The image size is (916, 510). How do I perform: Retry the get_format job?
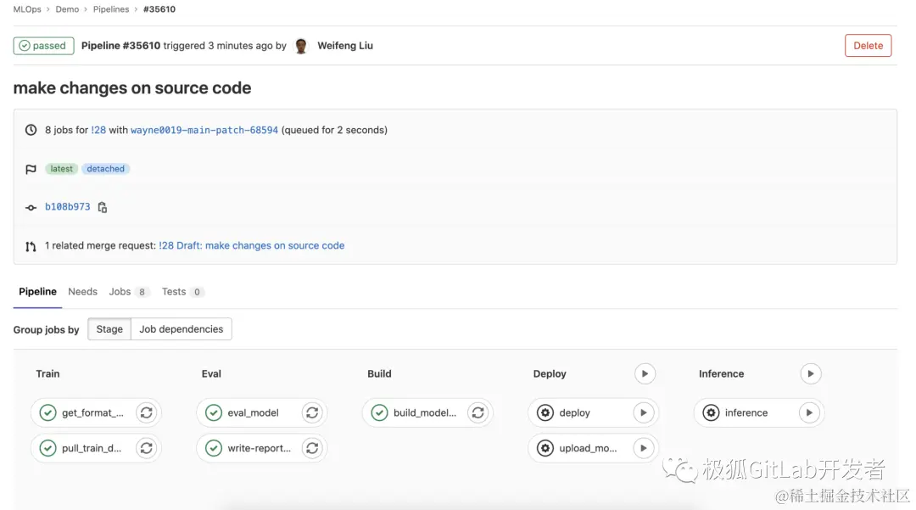[147, 413]
